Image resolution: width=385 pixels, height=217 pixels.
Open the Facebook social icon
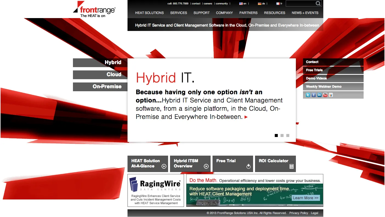(314, 95)
